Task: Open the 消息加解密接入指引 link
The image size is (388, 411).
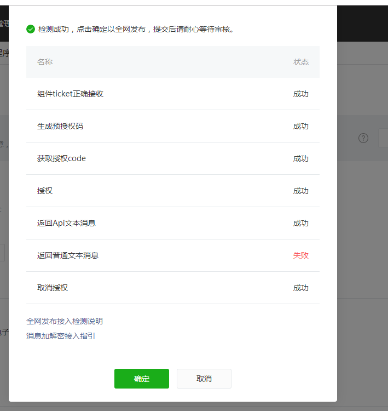Action: [x=61, y=336]
